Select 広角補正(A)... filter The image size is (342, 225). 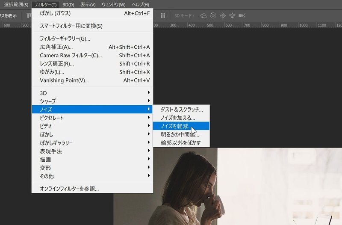pyautogui.click(x=92, y=47)
